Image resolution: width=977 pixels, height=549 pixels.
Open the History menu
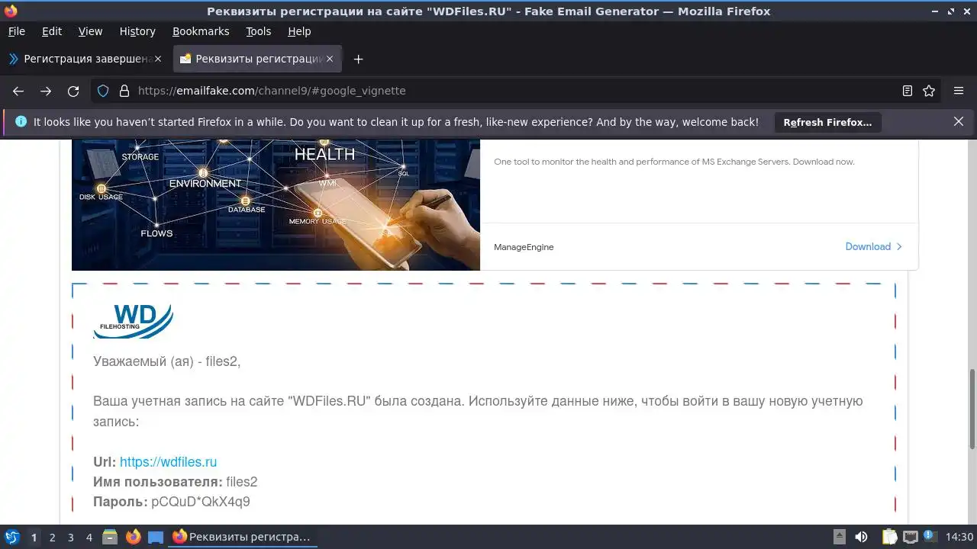[137, 31]
